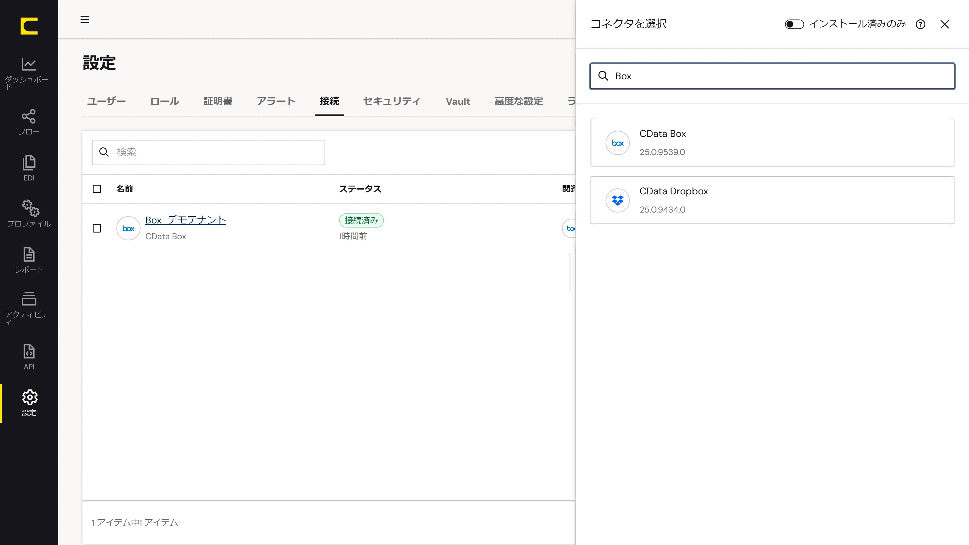Screen dimensions: 969x545
Task: Click the 検索 connections search field
Action: (208, 152)
